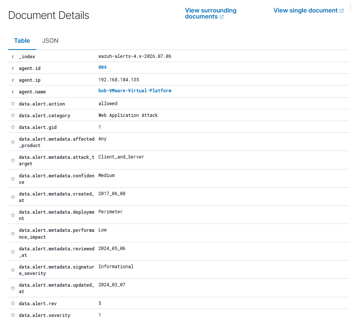Image resolution: width=351 pixels, height=320 pixels.
Task: Click the question icon beside data.alert.metadata.performance_impact
Action: (13, 234)
